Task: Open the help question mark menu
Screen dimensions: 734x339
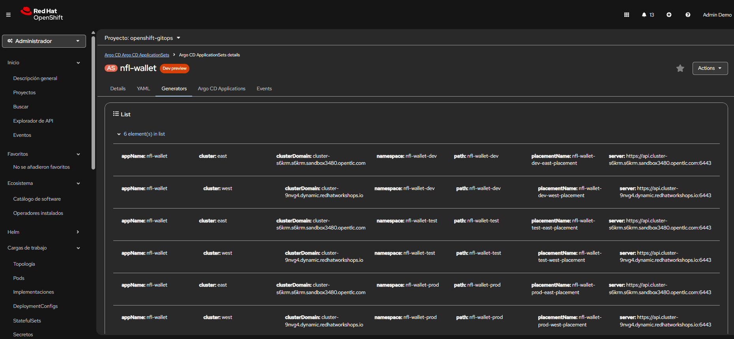Action: (688, 15)
